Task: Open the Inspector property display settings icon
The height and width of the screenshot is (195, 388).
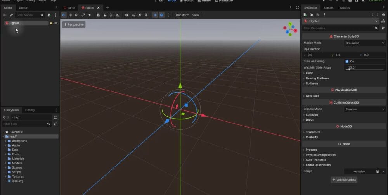Action: (383, 28)
